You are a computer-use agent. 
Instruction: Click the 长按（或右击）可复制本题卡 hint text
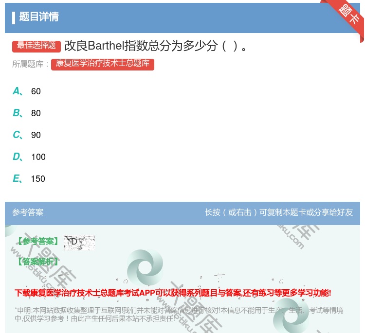(x=279, y=212)
